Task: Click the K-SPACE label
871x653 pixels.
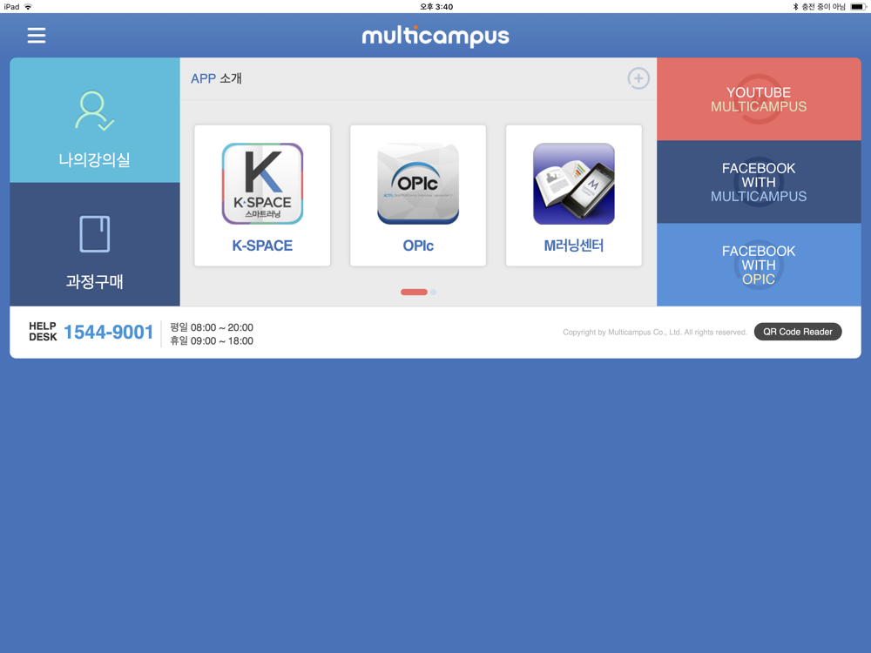Action: coord(262,246)
